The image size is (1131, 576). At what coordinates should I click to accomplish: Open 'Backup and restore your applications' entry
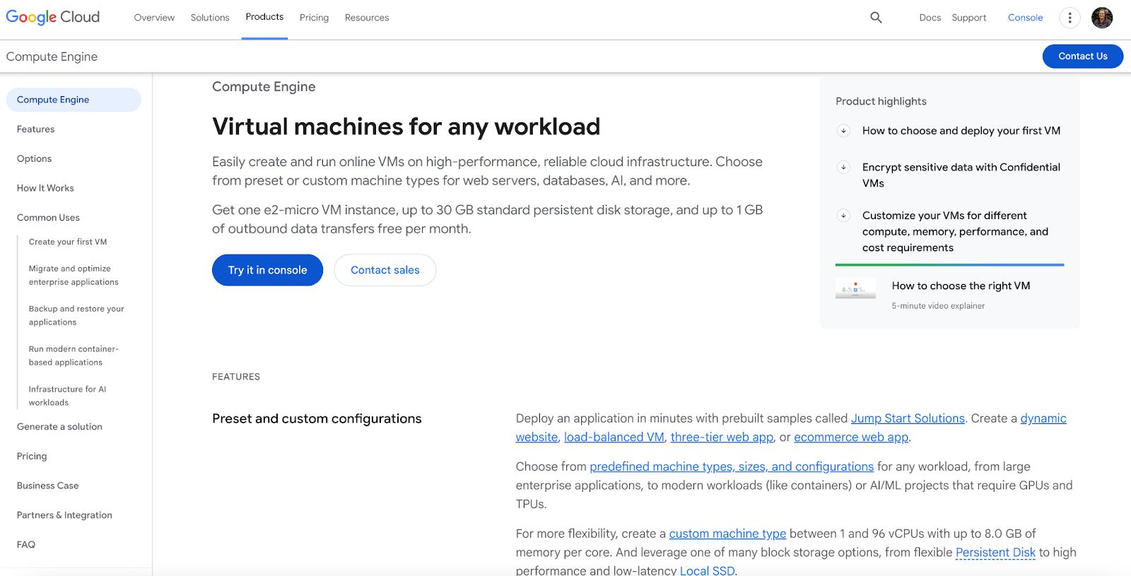[x=76, y=315]
